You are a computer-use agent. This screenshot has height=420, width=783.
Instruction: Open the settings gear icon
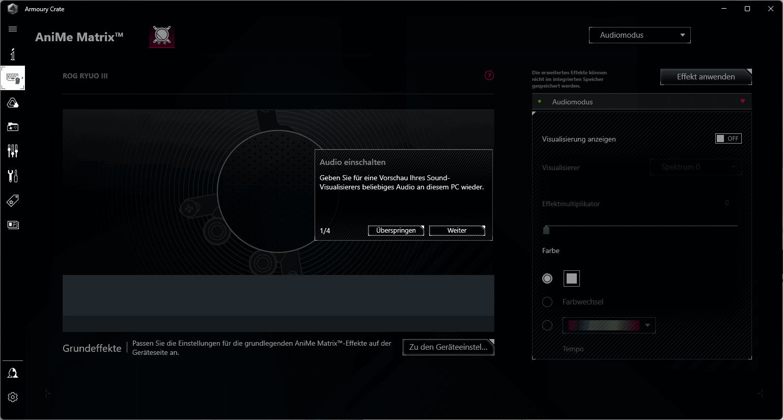13,397
